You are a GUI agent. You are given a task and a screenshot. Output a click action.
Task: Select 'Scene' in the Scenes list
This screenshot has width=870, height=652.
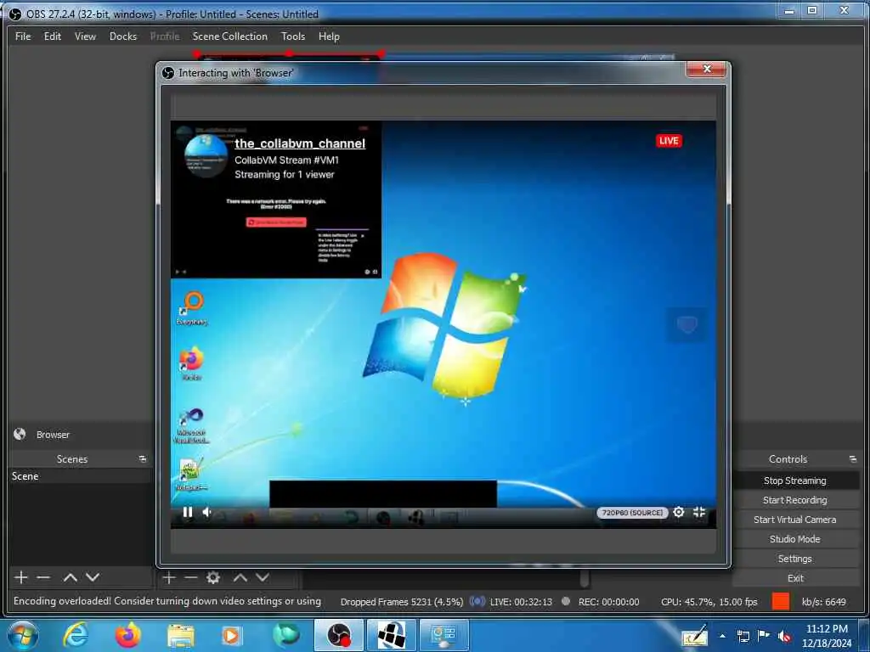coord(81,476)
